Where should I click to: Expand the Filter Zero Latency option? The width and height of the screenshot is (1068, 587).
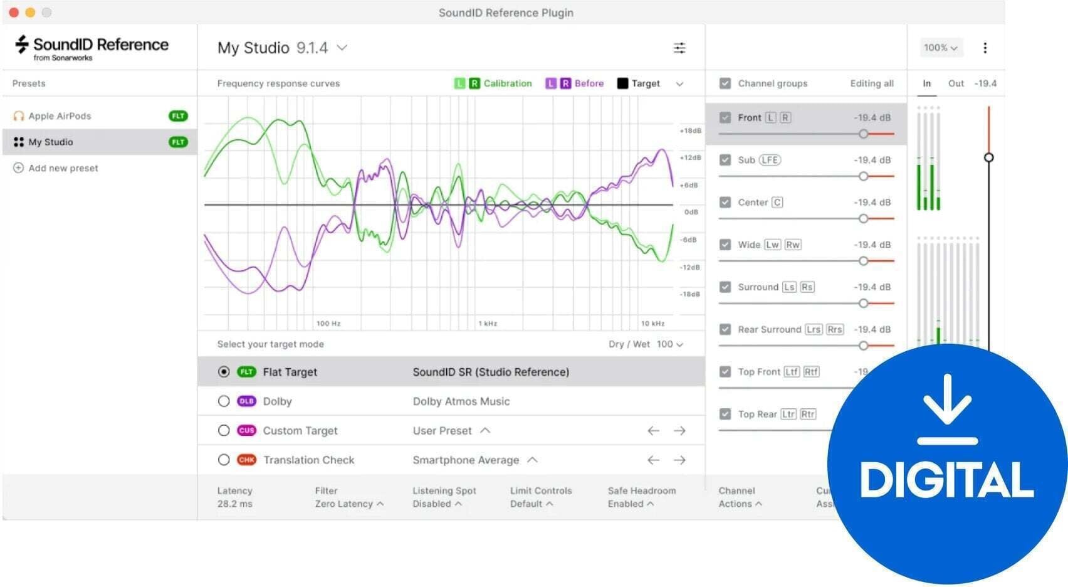pyautogui.click(x=349, y=504)
